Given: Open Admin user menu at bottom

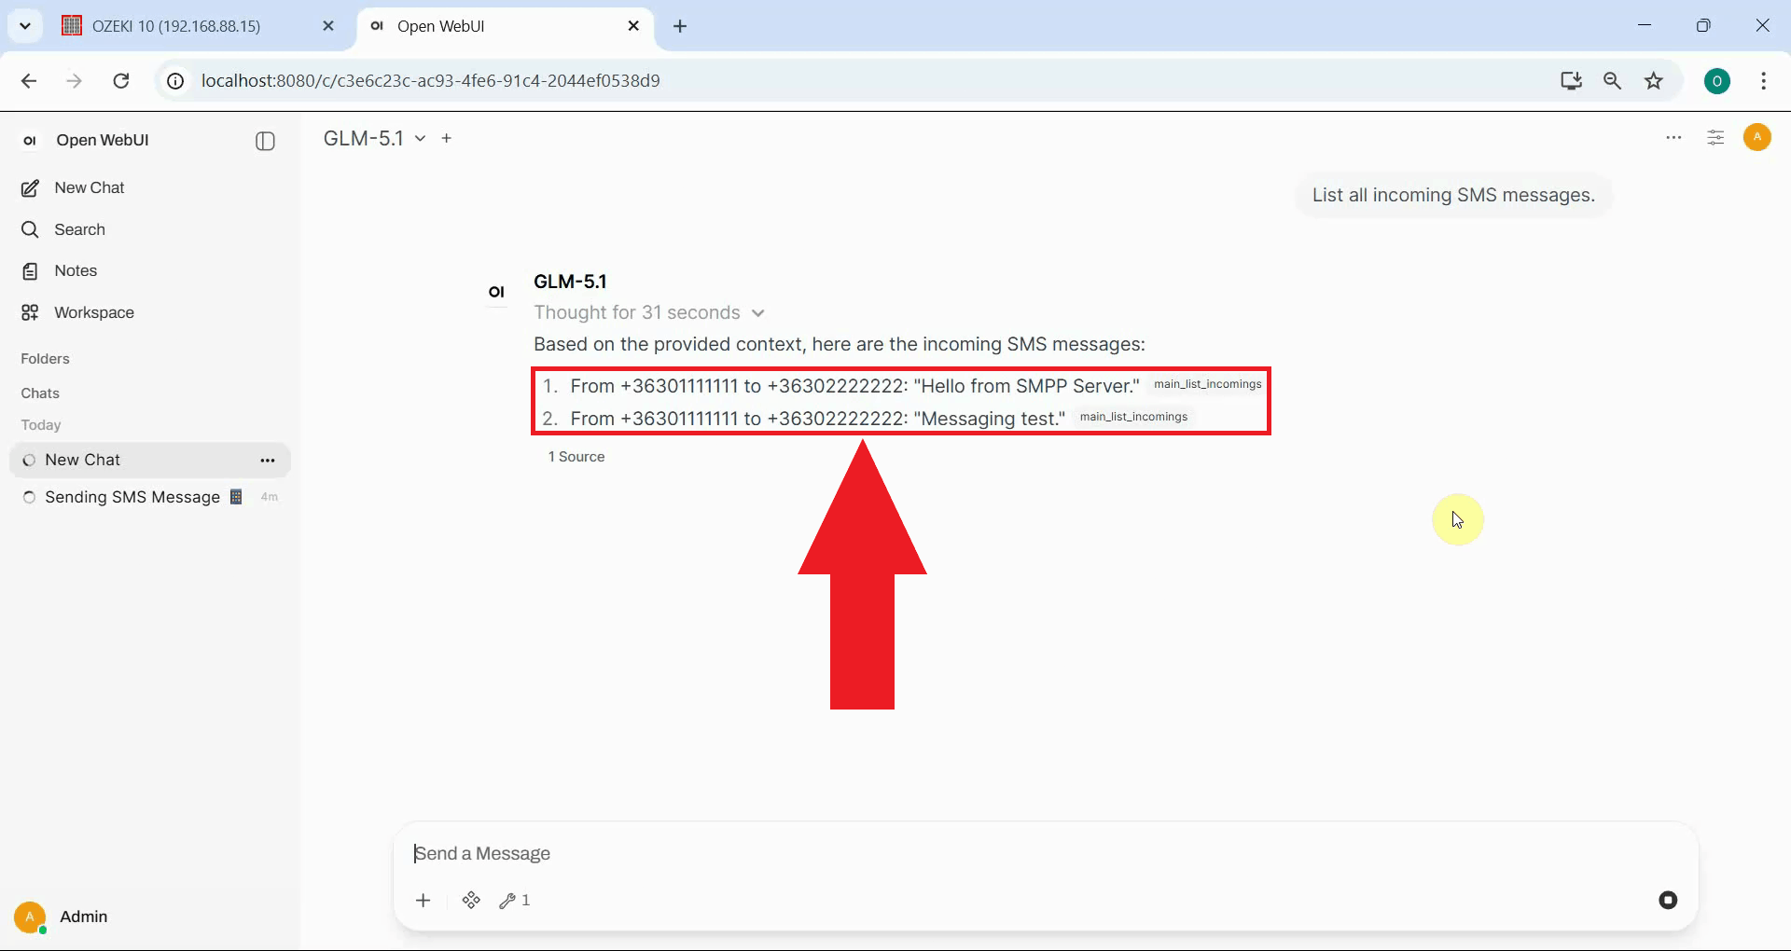Looking at the screenshot, I should [62, 917].
